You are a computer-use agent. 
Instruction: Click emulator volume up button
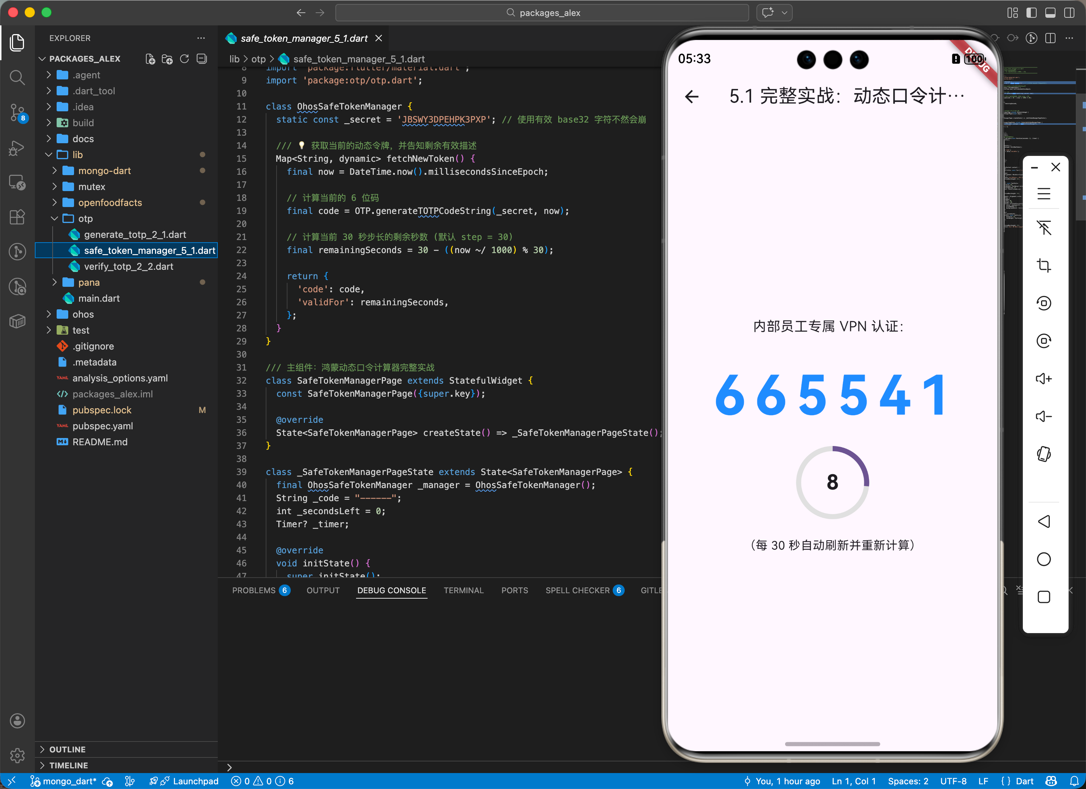pyautogui.click(x=1044, y=379)
